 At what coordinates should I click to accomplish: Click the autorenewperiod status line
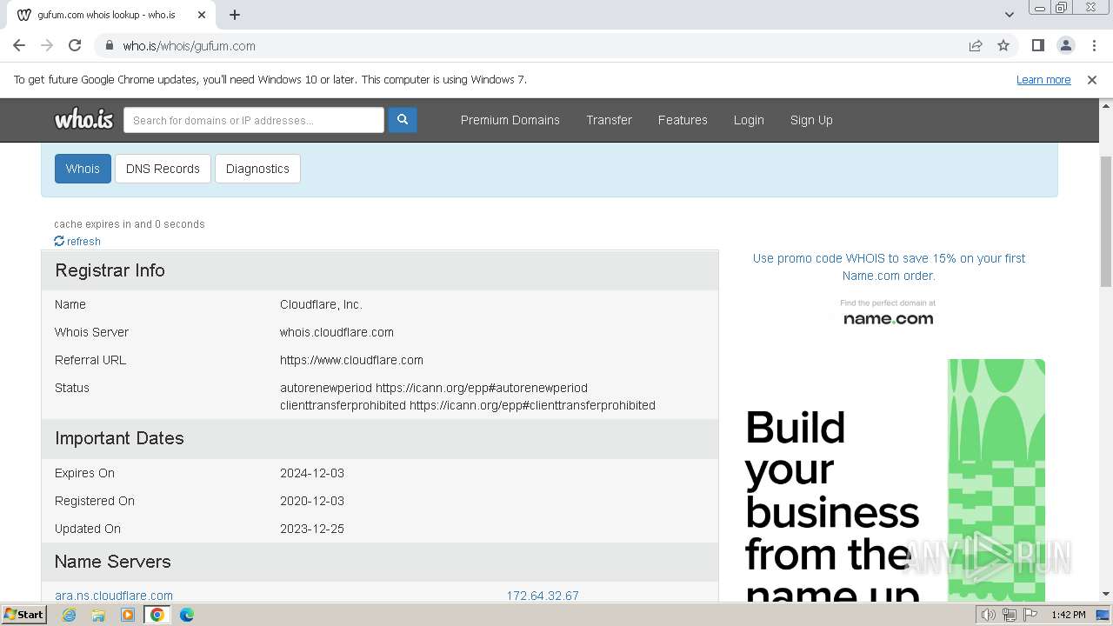point(434,388)
